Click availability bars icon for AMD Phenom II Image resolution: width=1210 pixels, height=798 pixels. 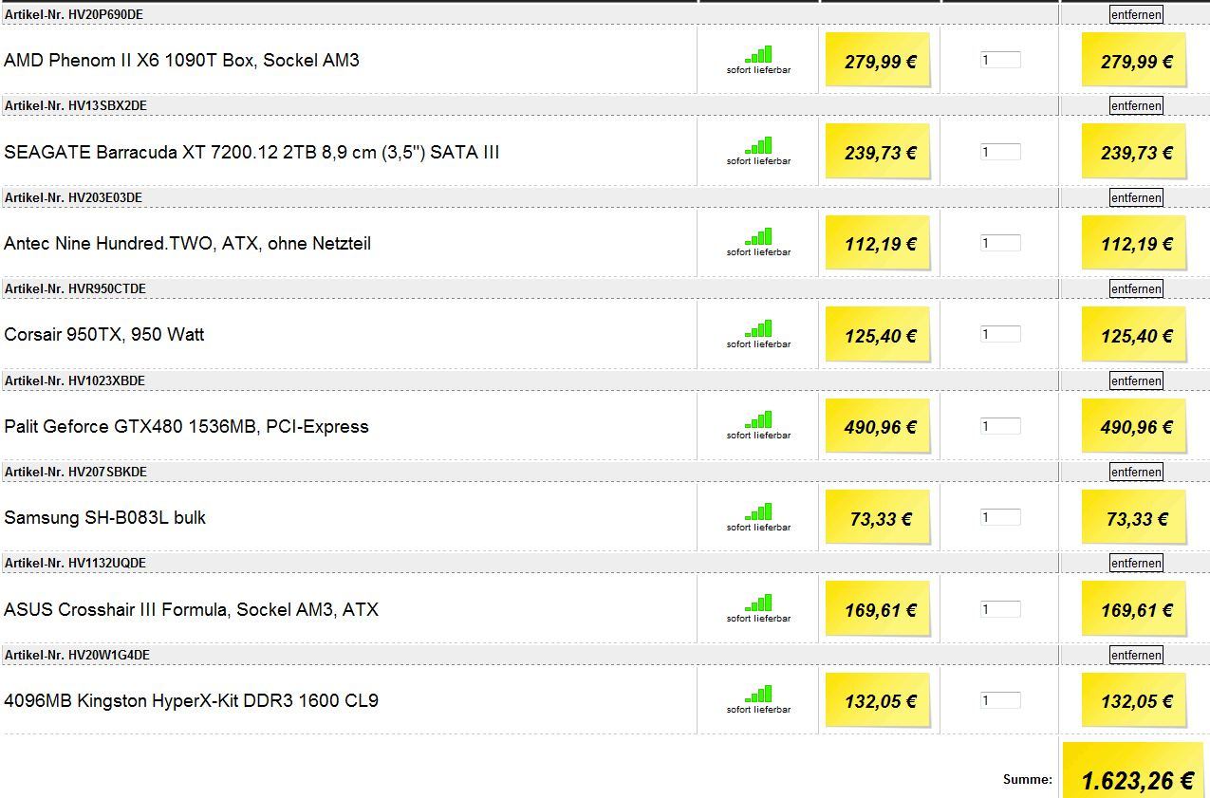[758, 55]
